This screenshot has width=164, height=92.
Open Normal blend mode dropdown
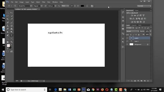132,31
